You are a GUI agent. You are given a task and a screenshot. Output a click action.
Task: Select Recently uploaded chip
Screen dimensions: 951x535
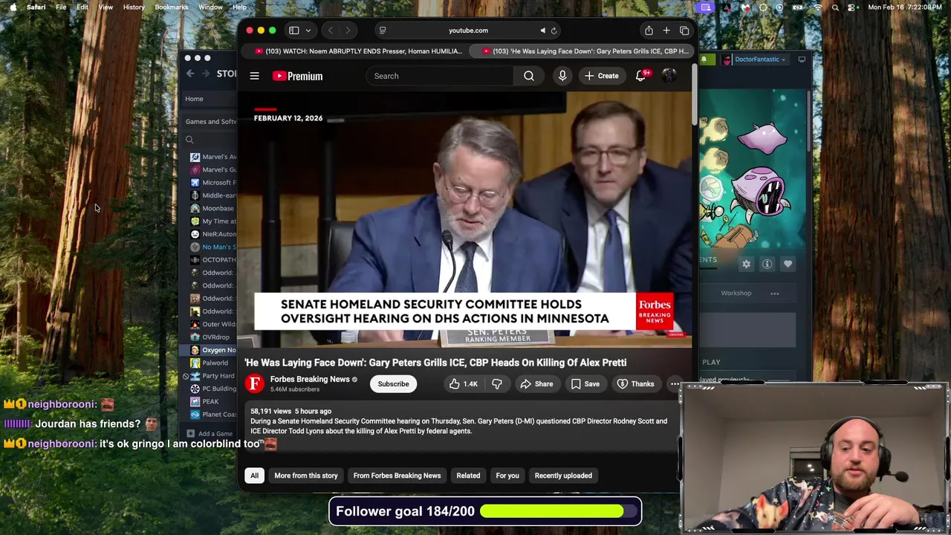pyautogui.click(x=563, y=476)
